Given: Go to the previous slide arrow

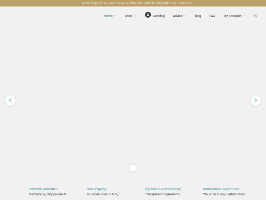Looking at the screenshot, I should click(10, 100).
